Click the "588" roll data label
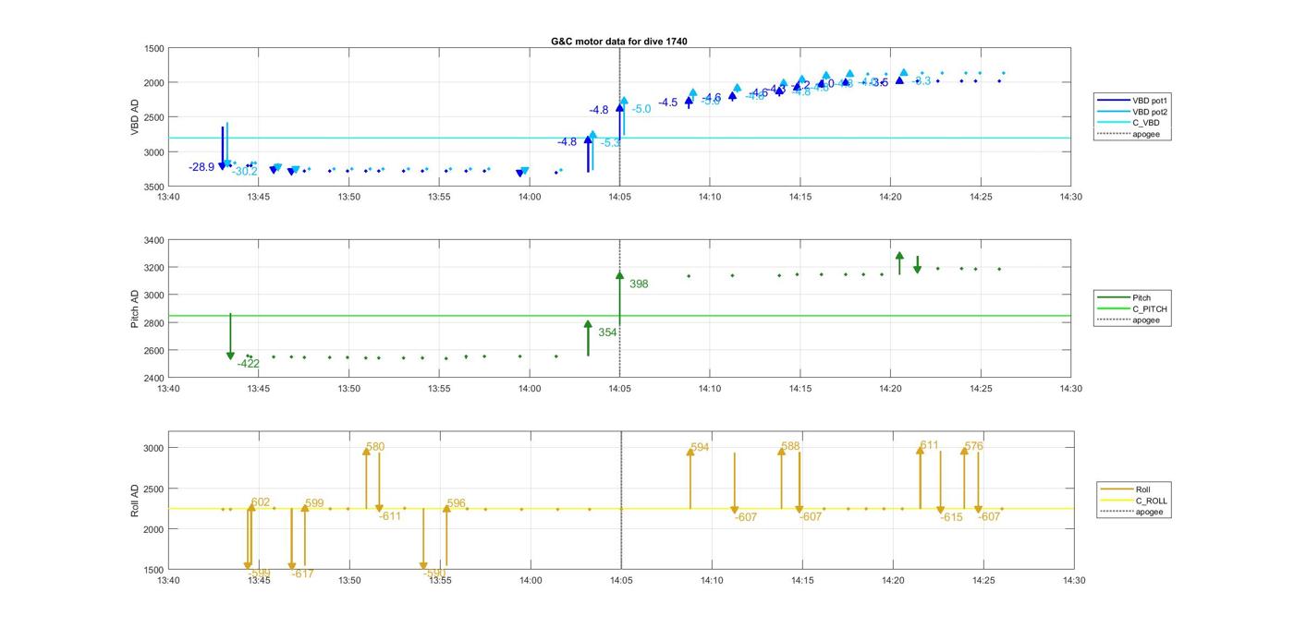The width and height of the screenshot is (1294, 640). pyautogui.click(x=790, y=446)
